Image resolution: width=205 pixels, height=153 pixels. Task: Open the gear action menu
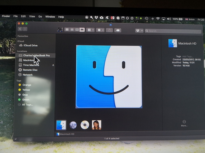pos(100,30)
